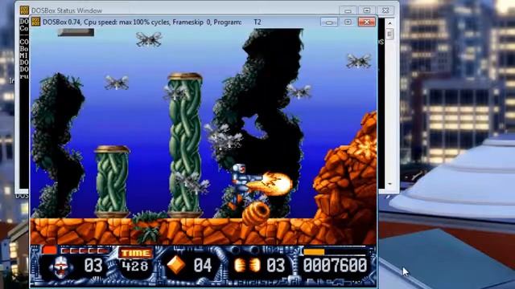Image resolution: width=515 pixels, height=289 pixels.
Task: Click the flying insect nearest the game's right edge
Action: point(359,61)
